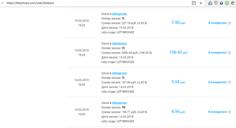The image size is (236, 128).
Task: Click "В ожидании" status for the 6.56 руб. cashback
Action: click(217, 112)
